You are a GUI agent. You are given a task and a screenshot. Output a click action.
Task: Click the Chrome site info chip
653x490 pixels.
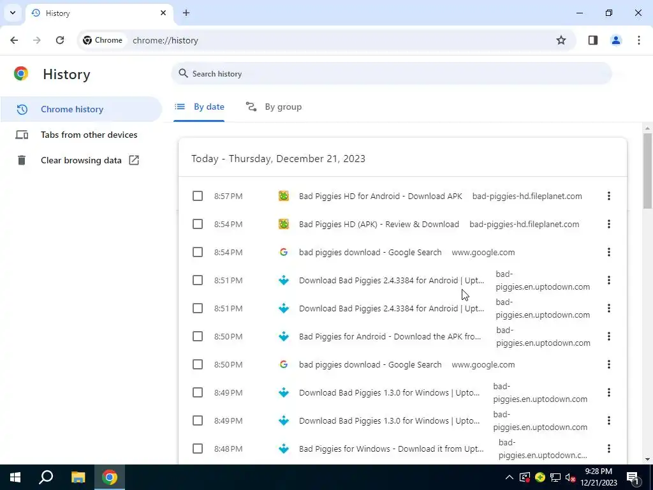103,40
